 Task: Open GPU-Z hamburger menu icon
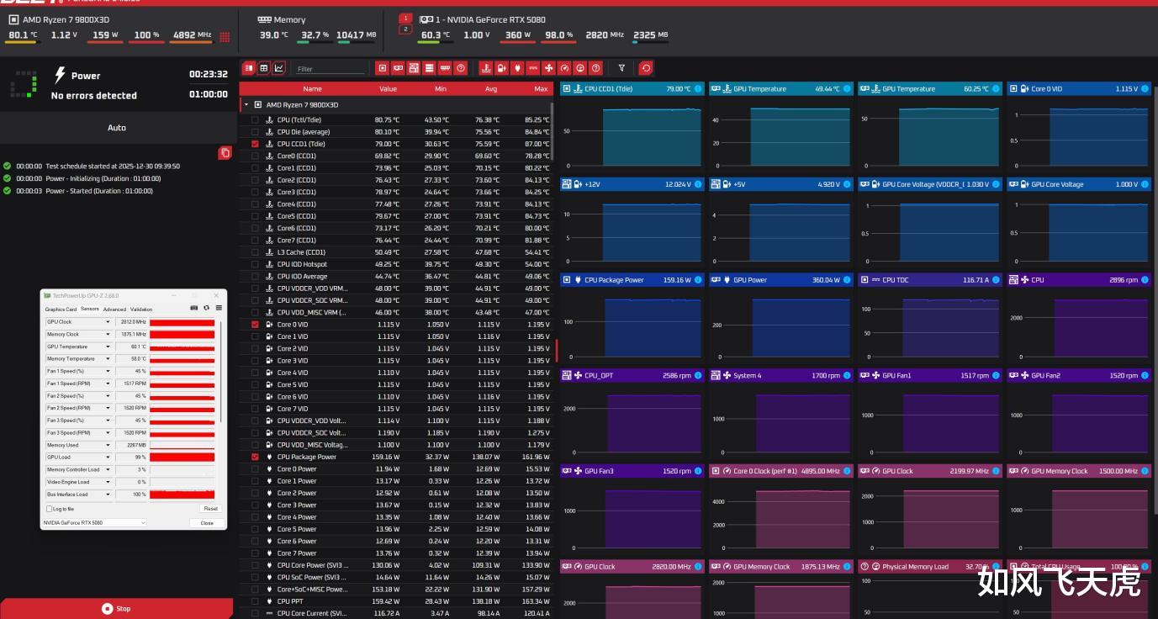point(219,309)
